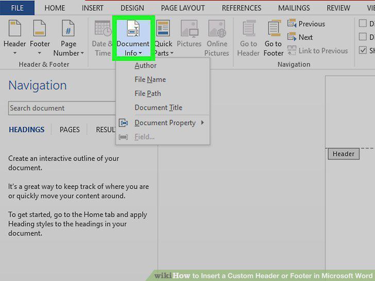Image resolution: width=375 pixels, height=281 pixels.
Task: Click Go to Header
Action: [x=248, y=38]
